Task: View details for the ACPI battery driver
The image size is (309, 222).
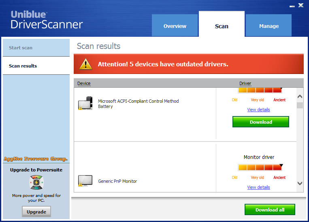Action: click(x=258, y=110)
